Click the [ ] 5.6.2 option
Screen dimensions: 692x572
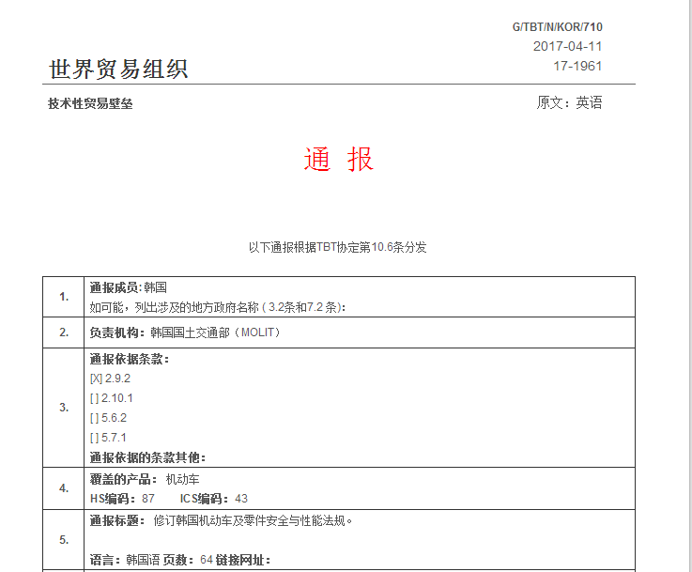(x=108, y=418)
